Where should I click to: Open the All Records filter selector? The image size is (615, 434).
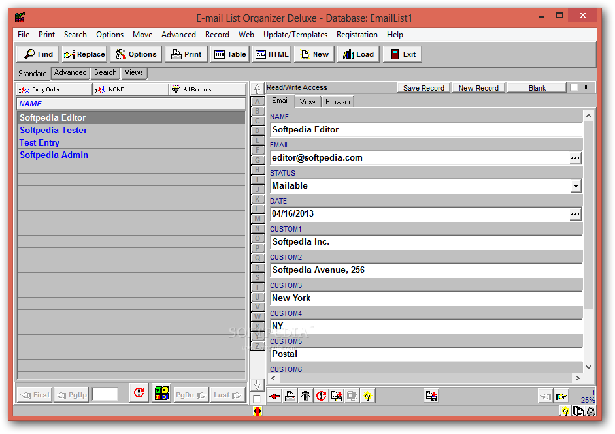[x=208, y=89]
